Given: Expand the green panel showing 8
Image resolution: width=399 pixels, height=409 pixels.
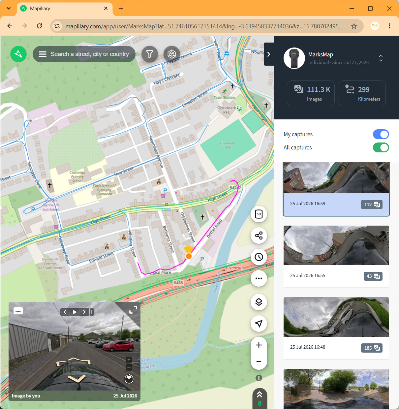Looking at the screenshot, I should pyautogui.click(x=260, y=398).
